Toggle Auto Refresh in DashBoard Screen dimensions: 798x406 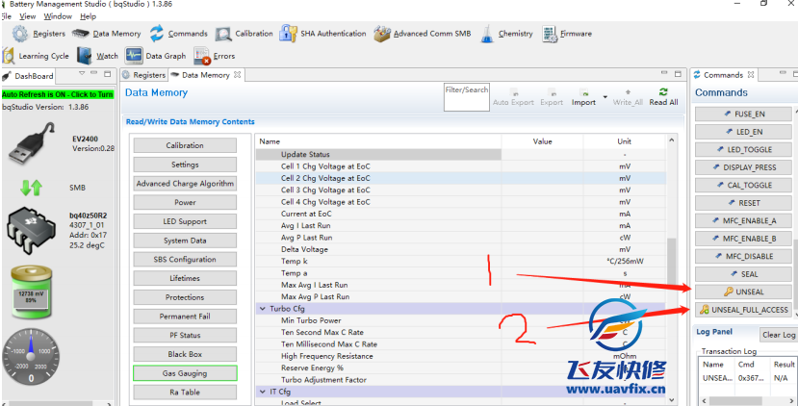pyautogui.click(x=58, y=94)
